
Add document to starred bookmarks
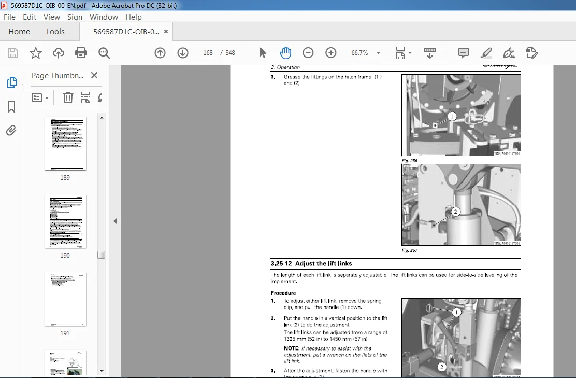pyautogui.click(x=36, y=53)
